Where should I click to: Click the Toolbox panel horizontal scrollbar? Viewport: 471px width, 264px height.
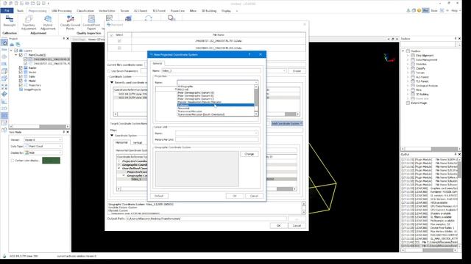pyautogui.click(x=431, y=149)
